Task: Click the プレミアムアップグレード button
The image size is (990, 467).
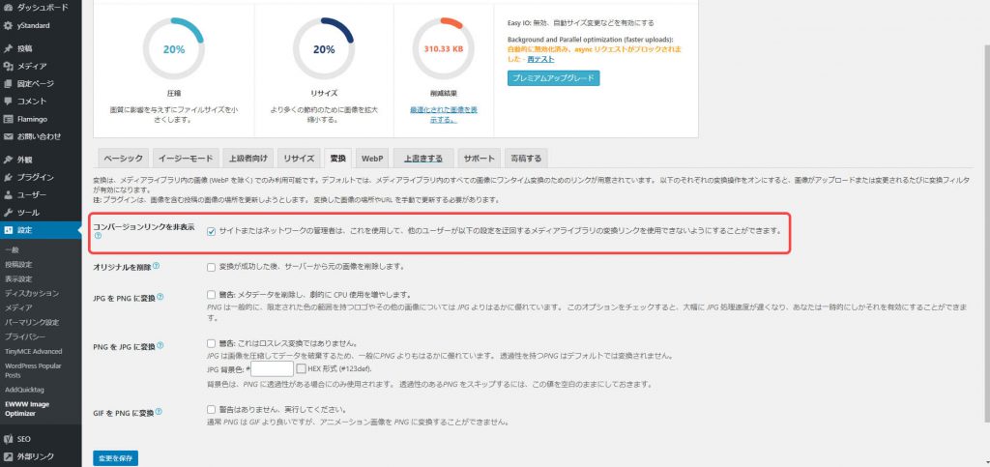Action: coord(552,77)
